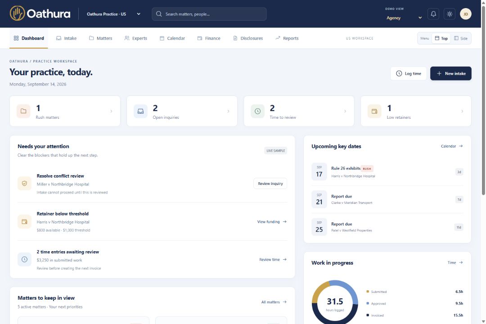Click the Open inquiries inbox icon
The height and width of the screenshot is (324, 486).
140,111
